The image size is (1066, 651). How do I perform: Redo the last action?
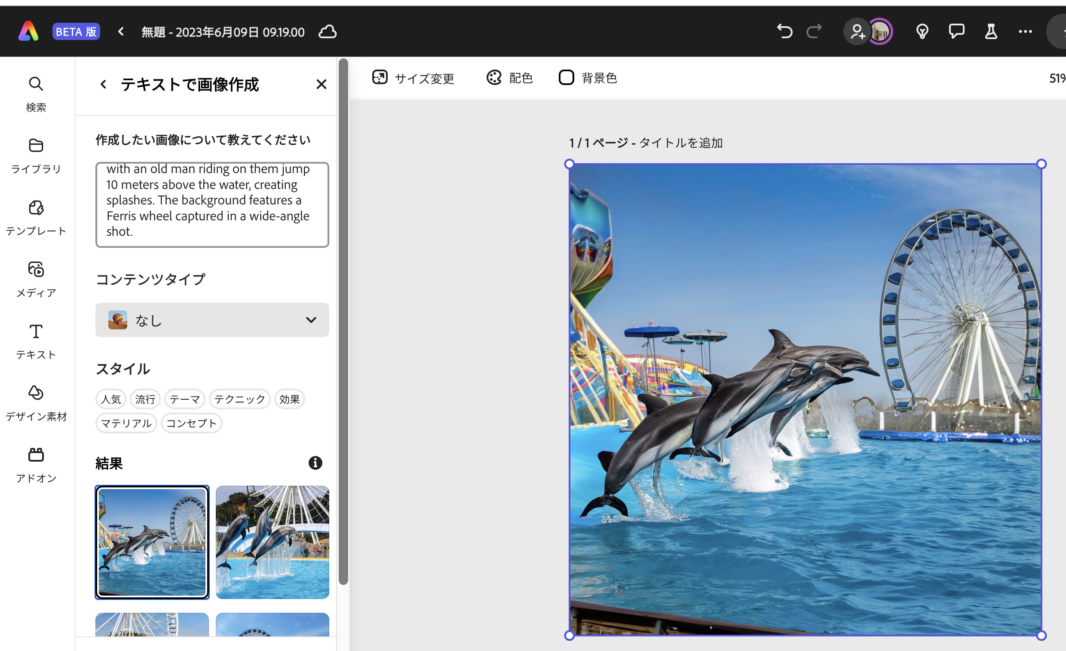(x=814, y=31)
